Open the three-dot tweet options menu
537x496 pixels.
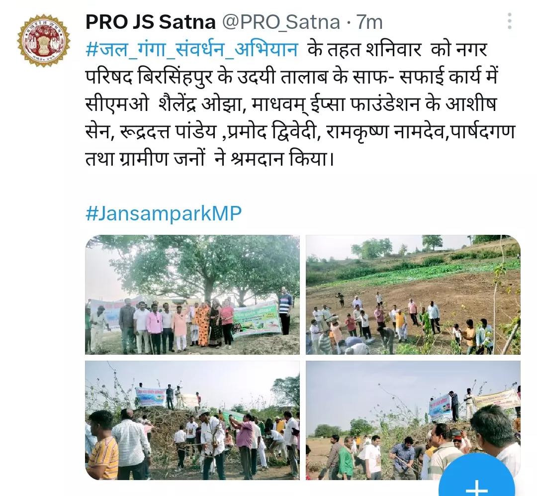[x=510, y=21]
